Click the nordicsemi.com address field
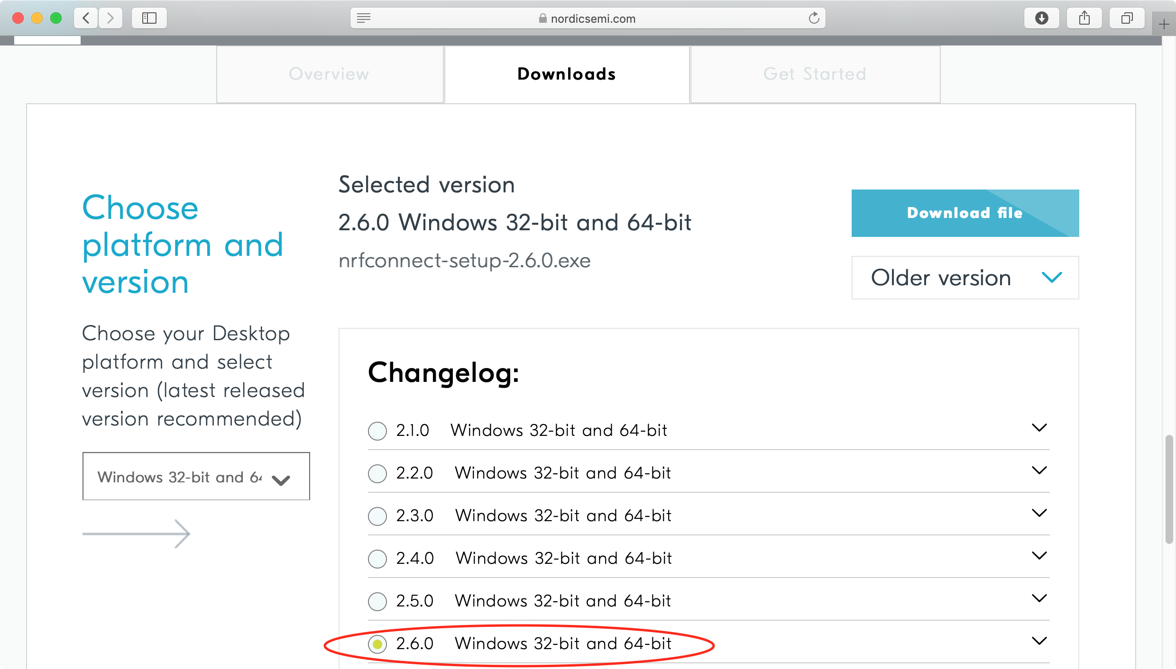 588,18
